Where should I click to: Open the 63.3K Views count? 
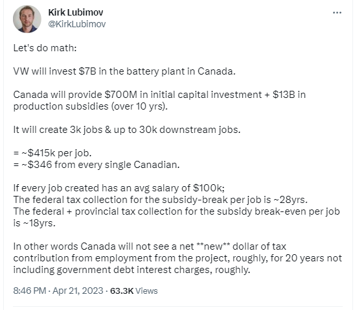(x=134, y=291)
